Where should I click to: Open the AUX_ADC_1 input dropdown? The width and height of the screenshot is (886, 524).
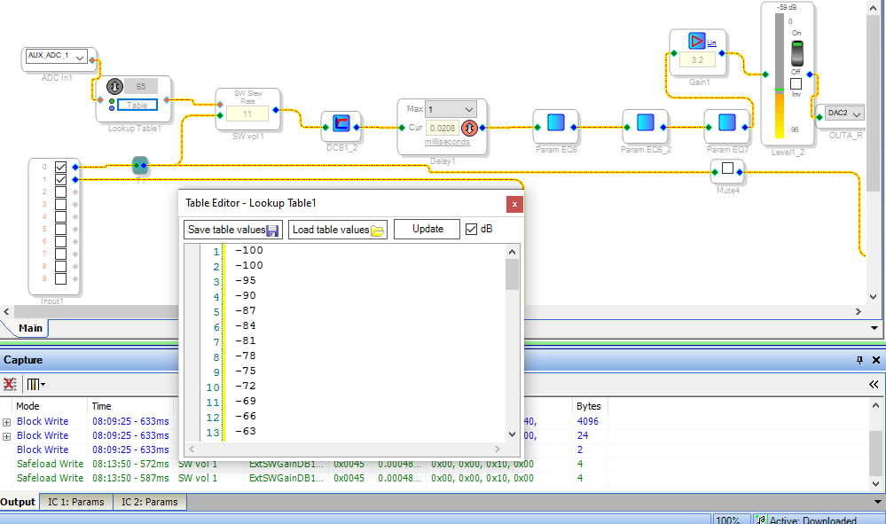coord(81,58)
